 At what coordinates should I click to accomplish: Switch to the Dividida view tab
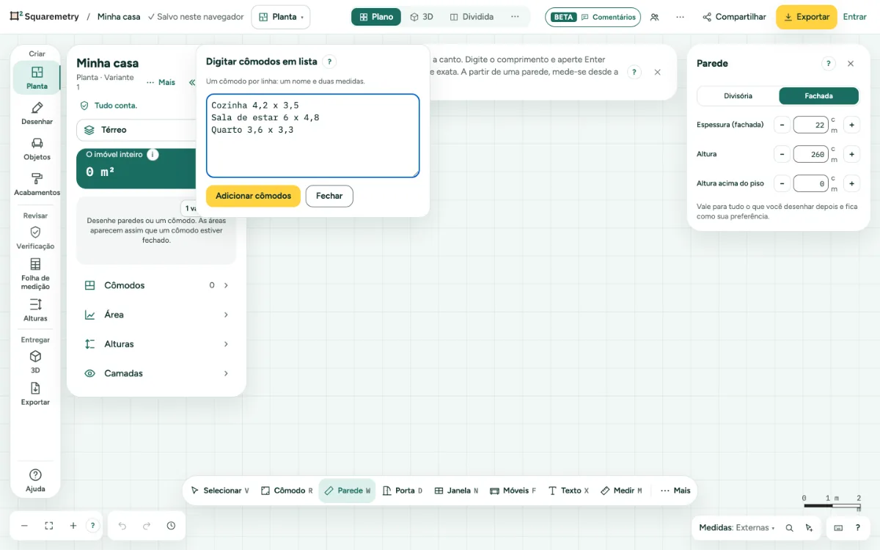[472, 17]
